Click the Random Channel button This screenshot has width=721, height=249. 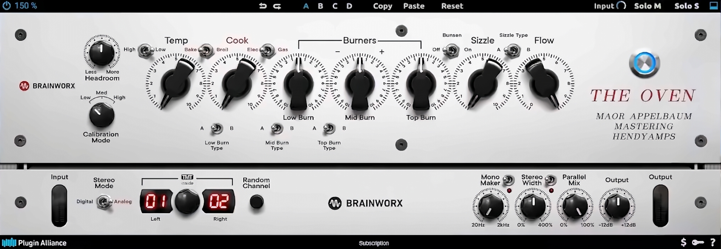point(257,202)
